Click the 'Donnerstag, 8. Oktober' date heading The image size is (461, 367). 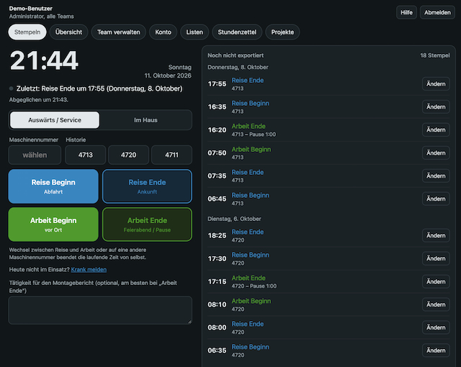click(238, 67)
